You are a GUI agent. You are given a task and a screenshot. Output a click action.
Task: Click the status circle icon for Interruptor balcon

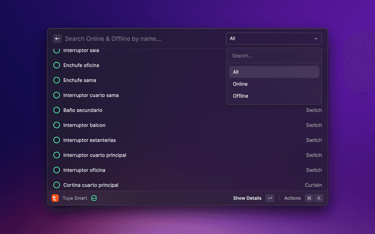[x=57, y=125]
